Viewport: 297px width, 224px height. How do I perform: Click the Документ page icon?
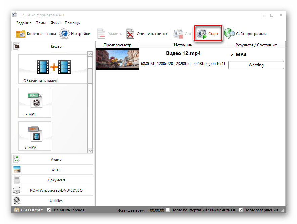tap(17, 180)
